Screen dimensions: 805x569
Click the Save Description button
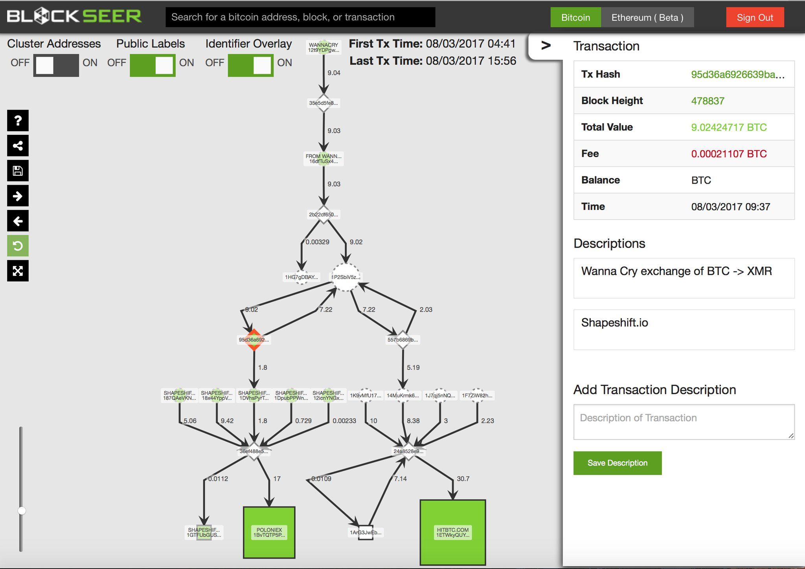pyautogui.click(x=617, y=463)
